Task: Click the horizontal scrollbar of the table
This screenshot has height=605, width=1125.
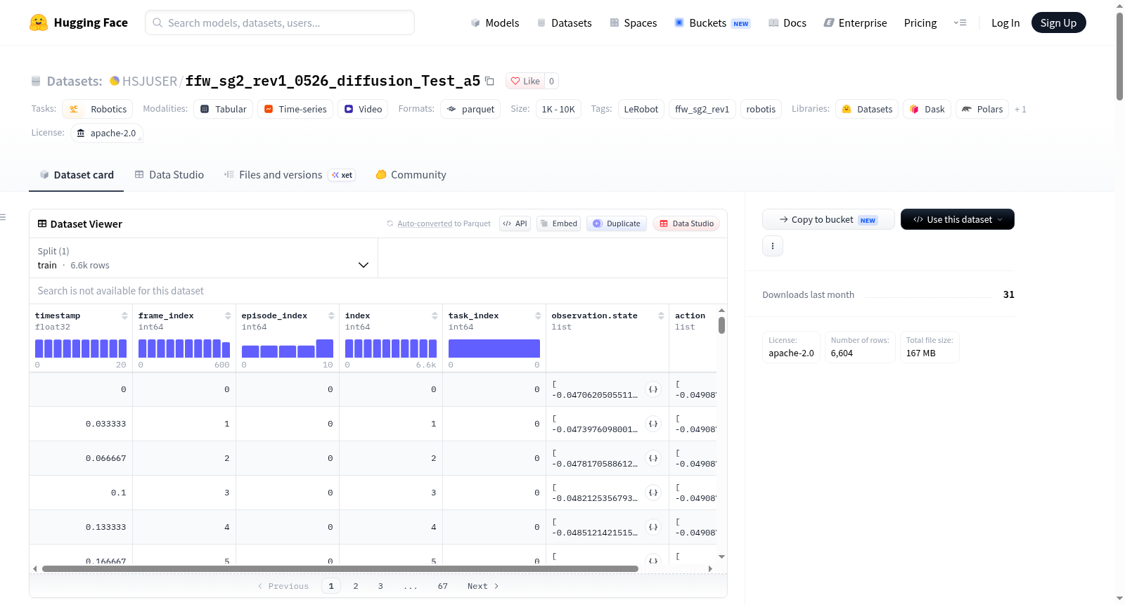Action: coord(340,568)
